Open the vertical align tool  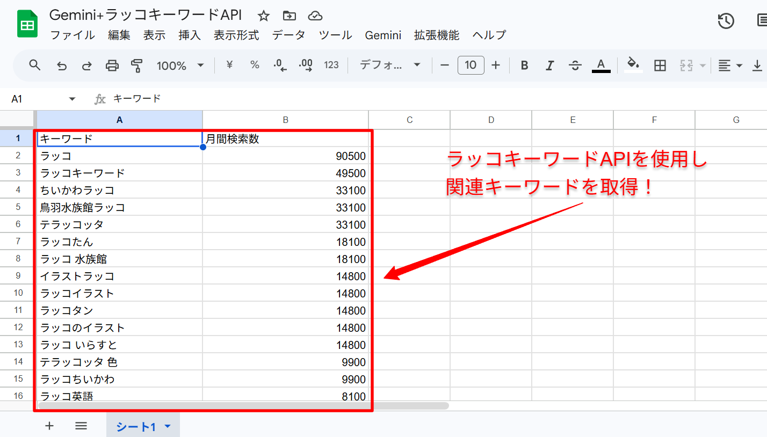pyautogui.click(x=757, y=65)
